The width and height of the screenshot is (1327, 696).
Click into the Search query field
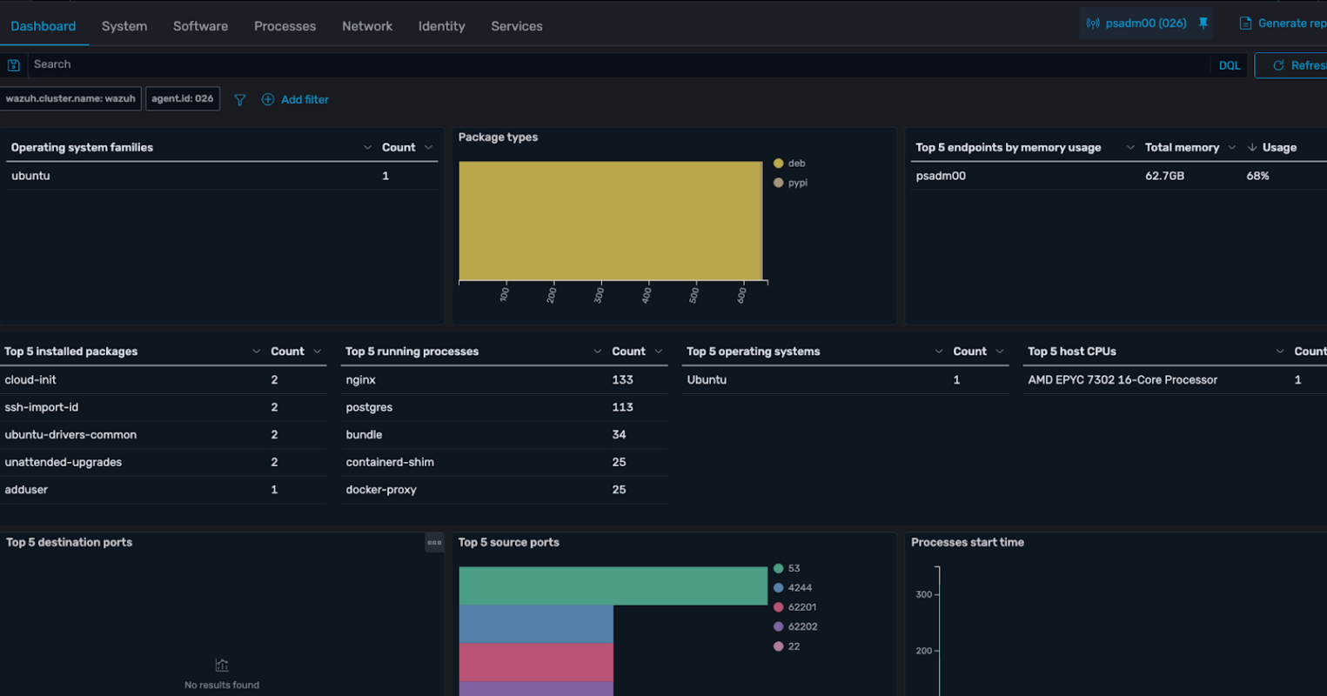(x=609, y=64)
